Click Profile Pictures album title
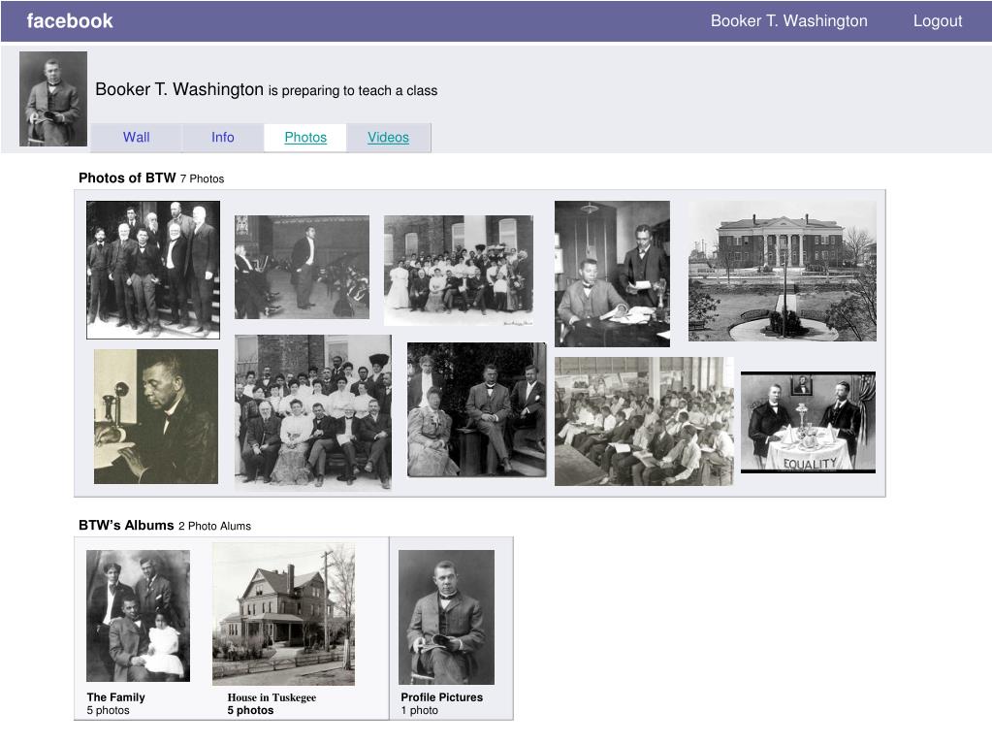Viewport: 992px width, 744px height. tap(441, 697)
